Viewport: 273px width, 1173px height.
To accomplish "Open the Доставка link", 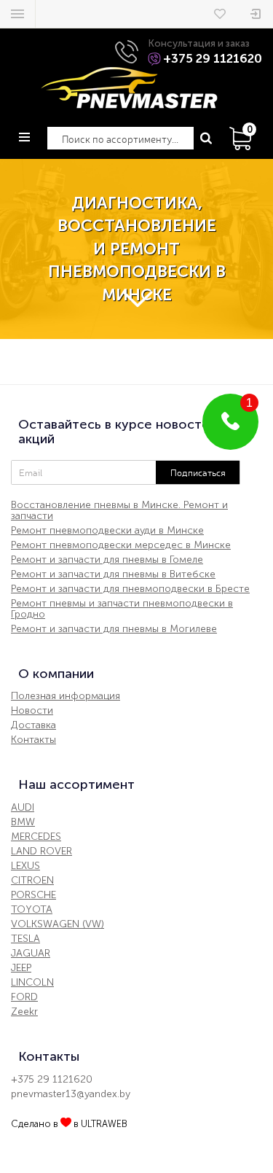I will point(33,725).
